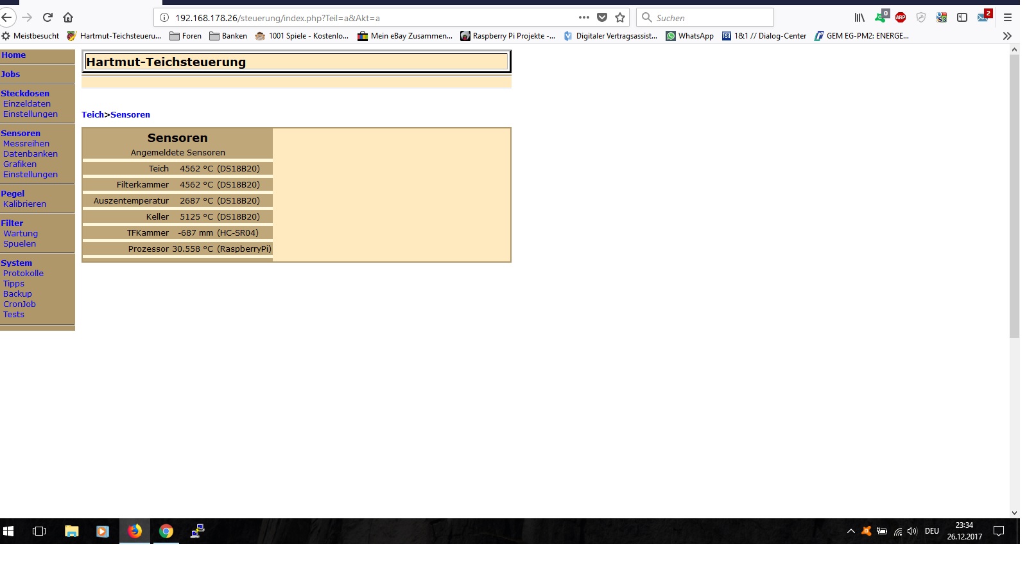The image size is (1027, 578).
Task: Open the Foren bookmarks folder
Action: [186, 36]
